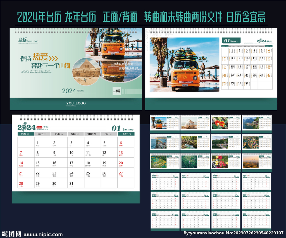This screenshot has width=286, height=238.
Task: Click the 商标 logo on the front cover
Action: click(22, 40)
